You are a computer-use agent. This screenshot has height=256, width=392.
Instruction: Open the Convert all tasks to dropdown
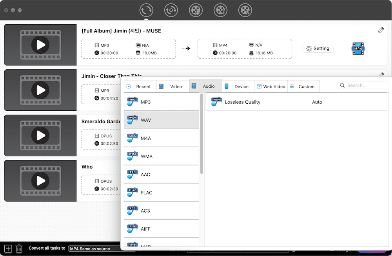[94, 249]
